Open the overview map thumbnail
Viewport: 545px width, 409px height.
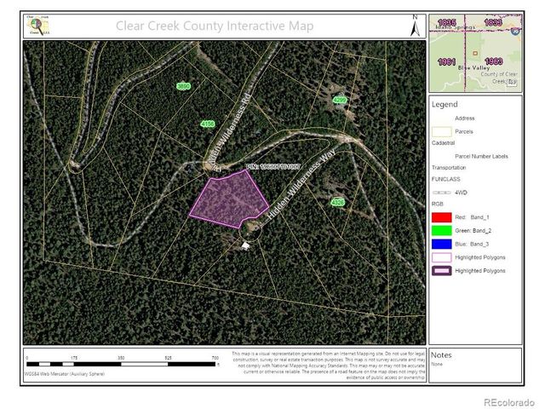[475, 53]
